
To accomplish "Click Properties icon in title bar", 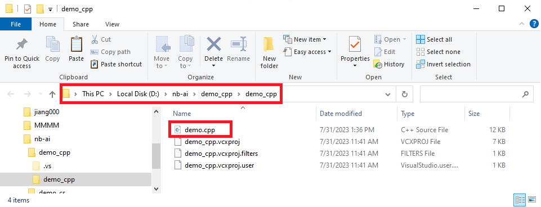I will pyautogui.click(x=28, y=9).
